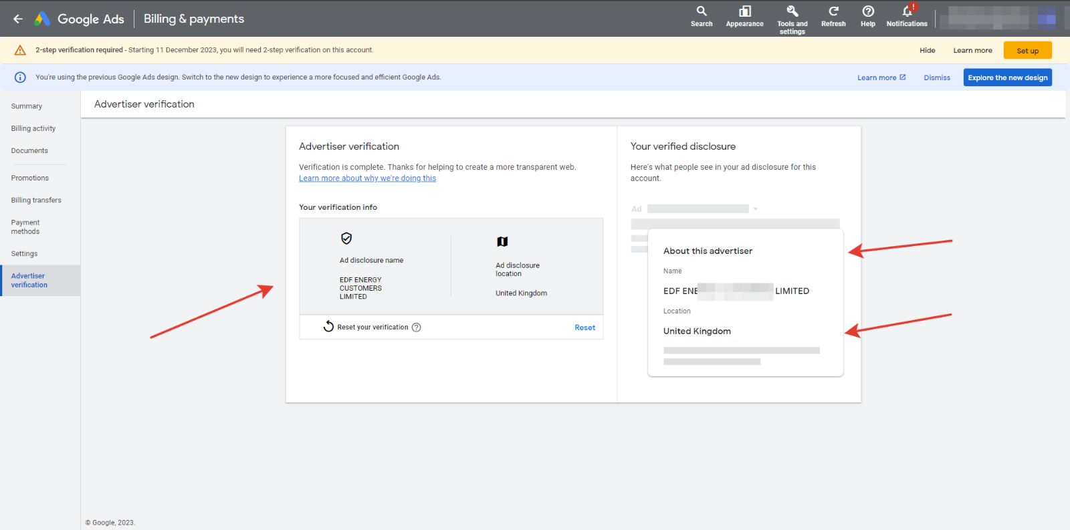Hide the 2-step verification banner
The width and height of the screenshot is (1070, 530).
tap(928, 51)
